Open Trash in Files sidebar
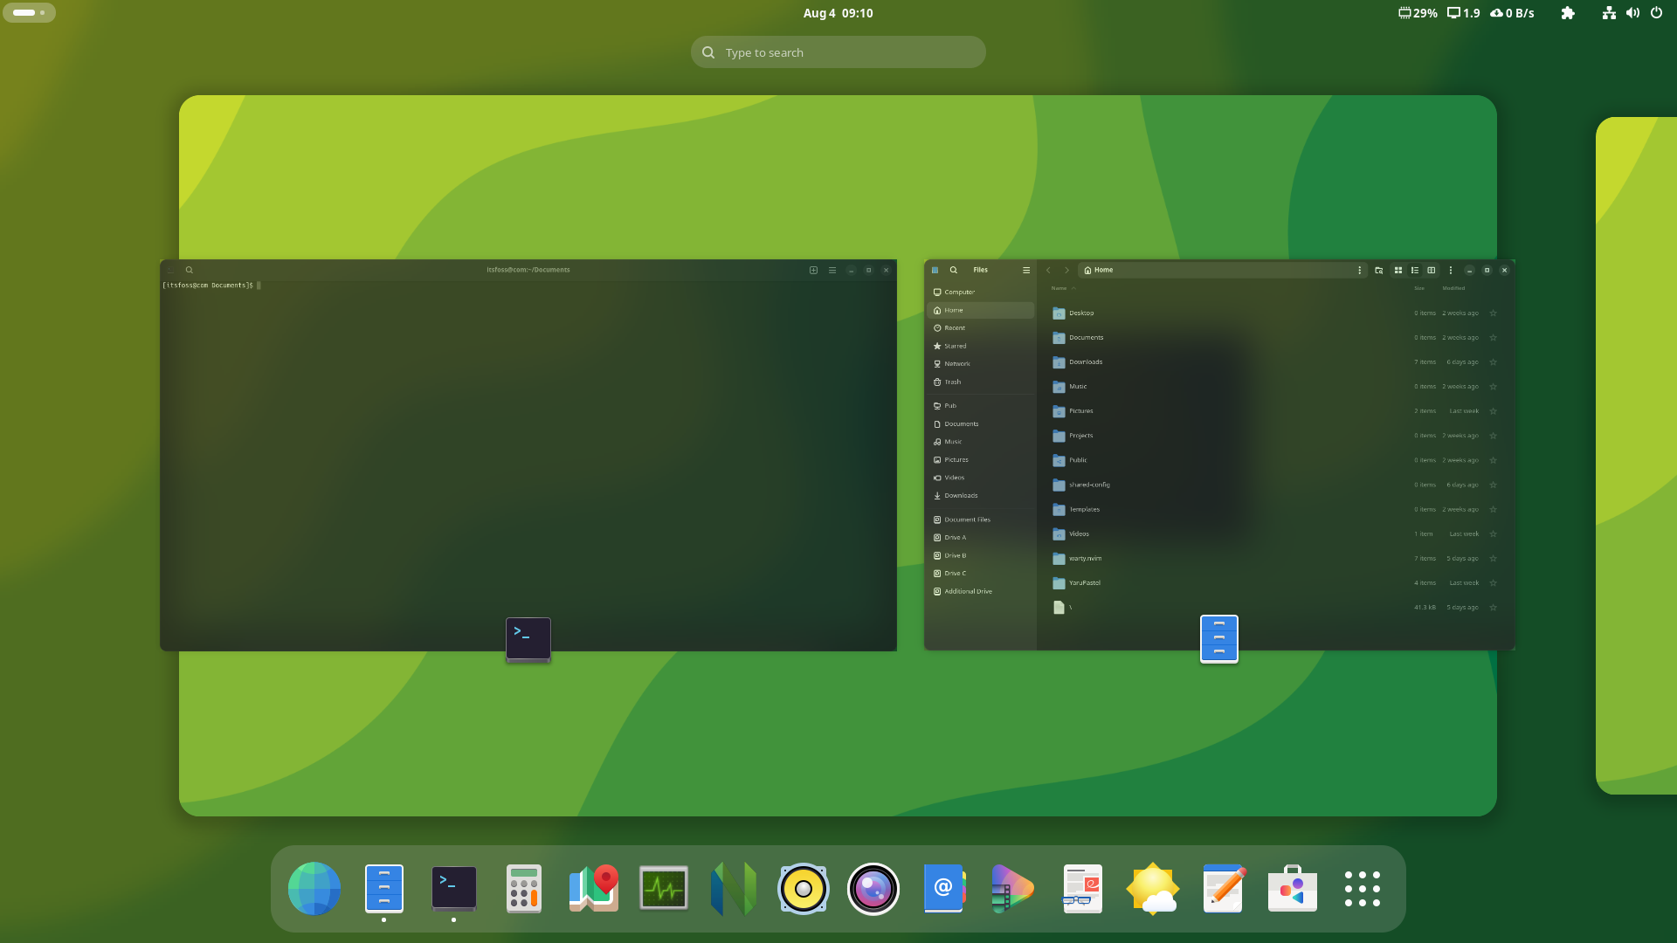This screenshot has height=943, width=1677. 980,382
